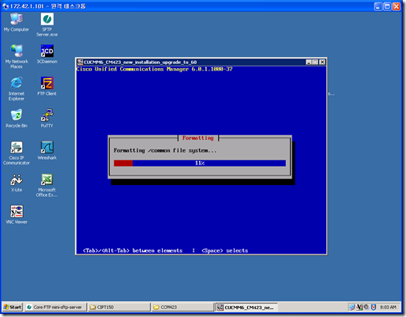Click the red 'Formatting' dialog title

point(198,138)
